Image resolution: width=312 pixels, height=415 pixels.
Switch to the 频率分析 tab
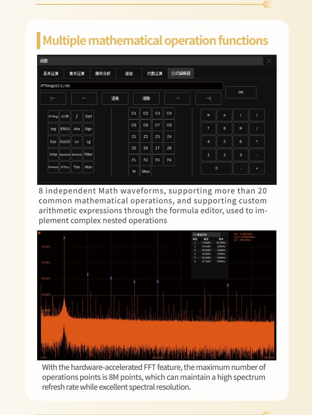point(103,74)
